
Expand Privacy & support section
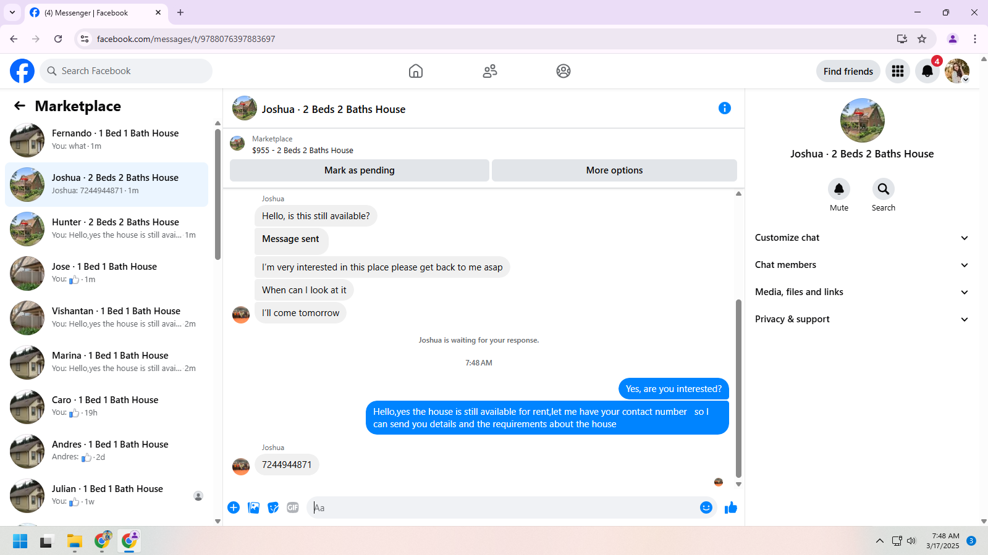pos(862,319)
